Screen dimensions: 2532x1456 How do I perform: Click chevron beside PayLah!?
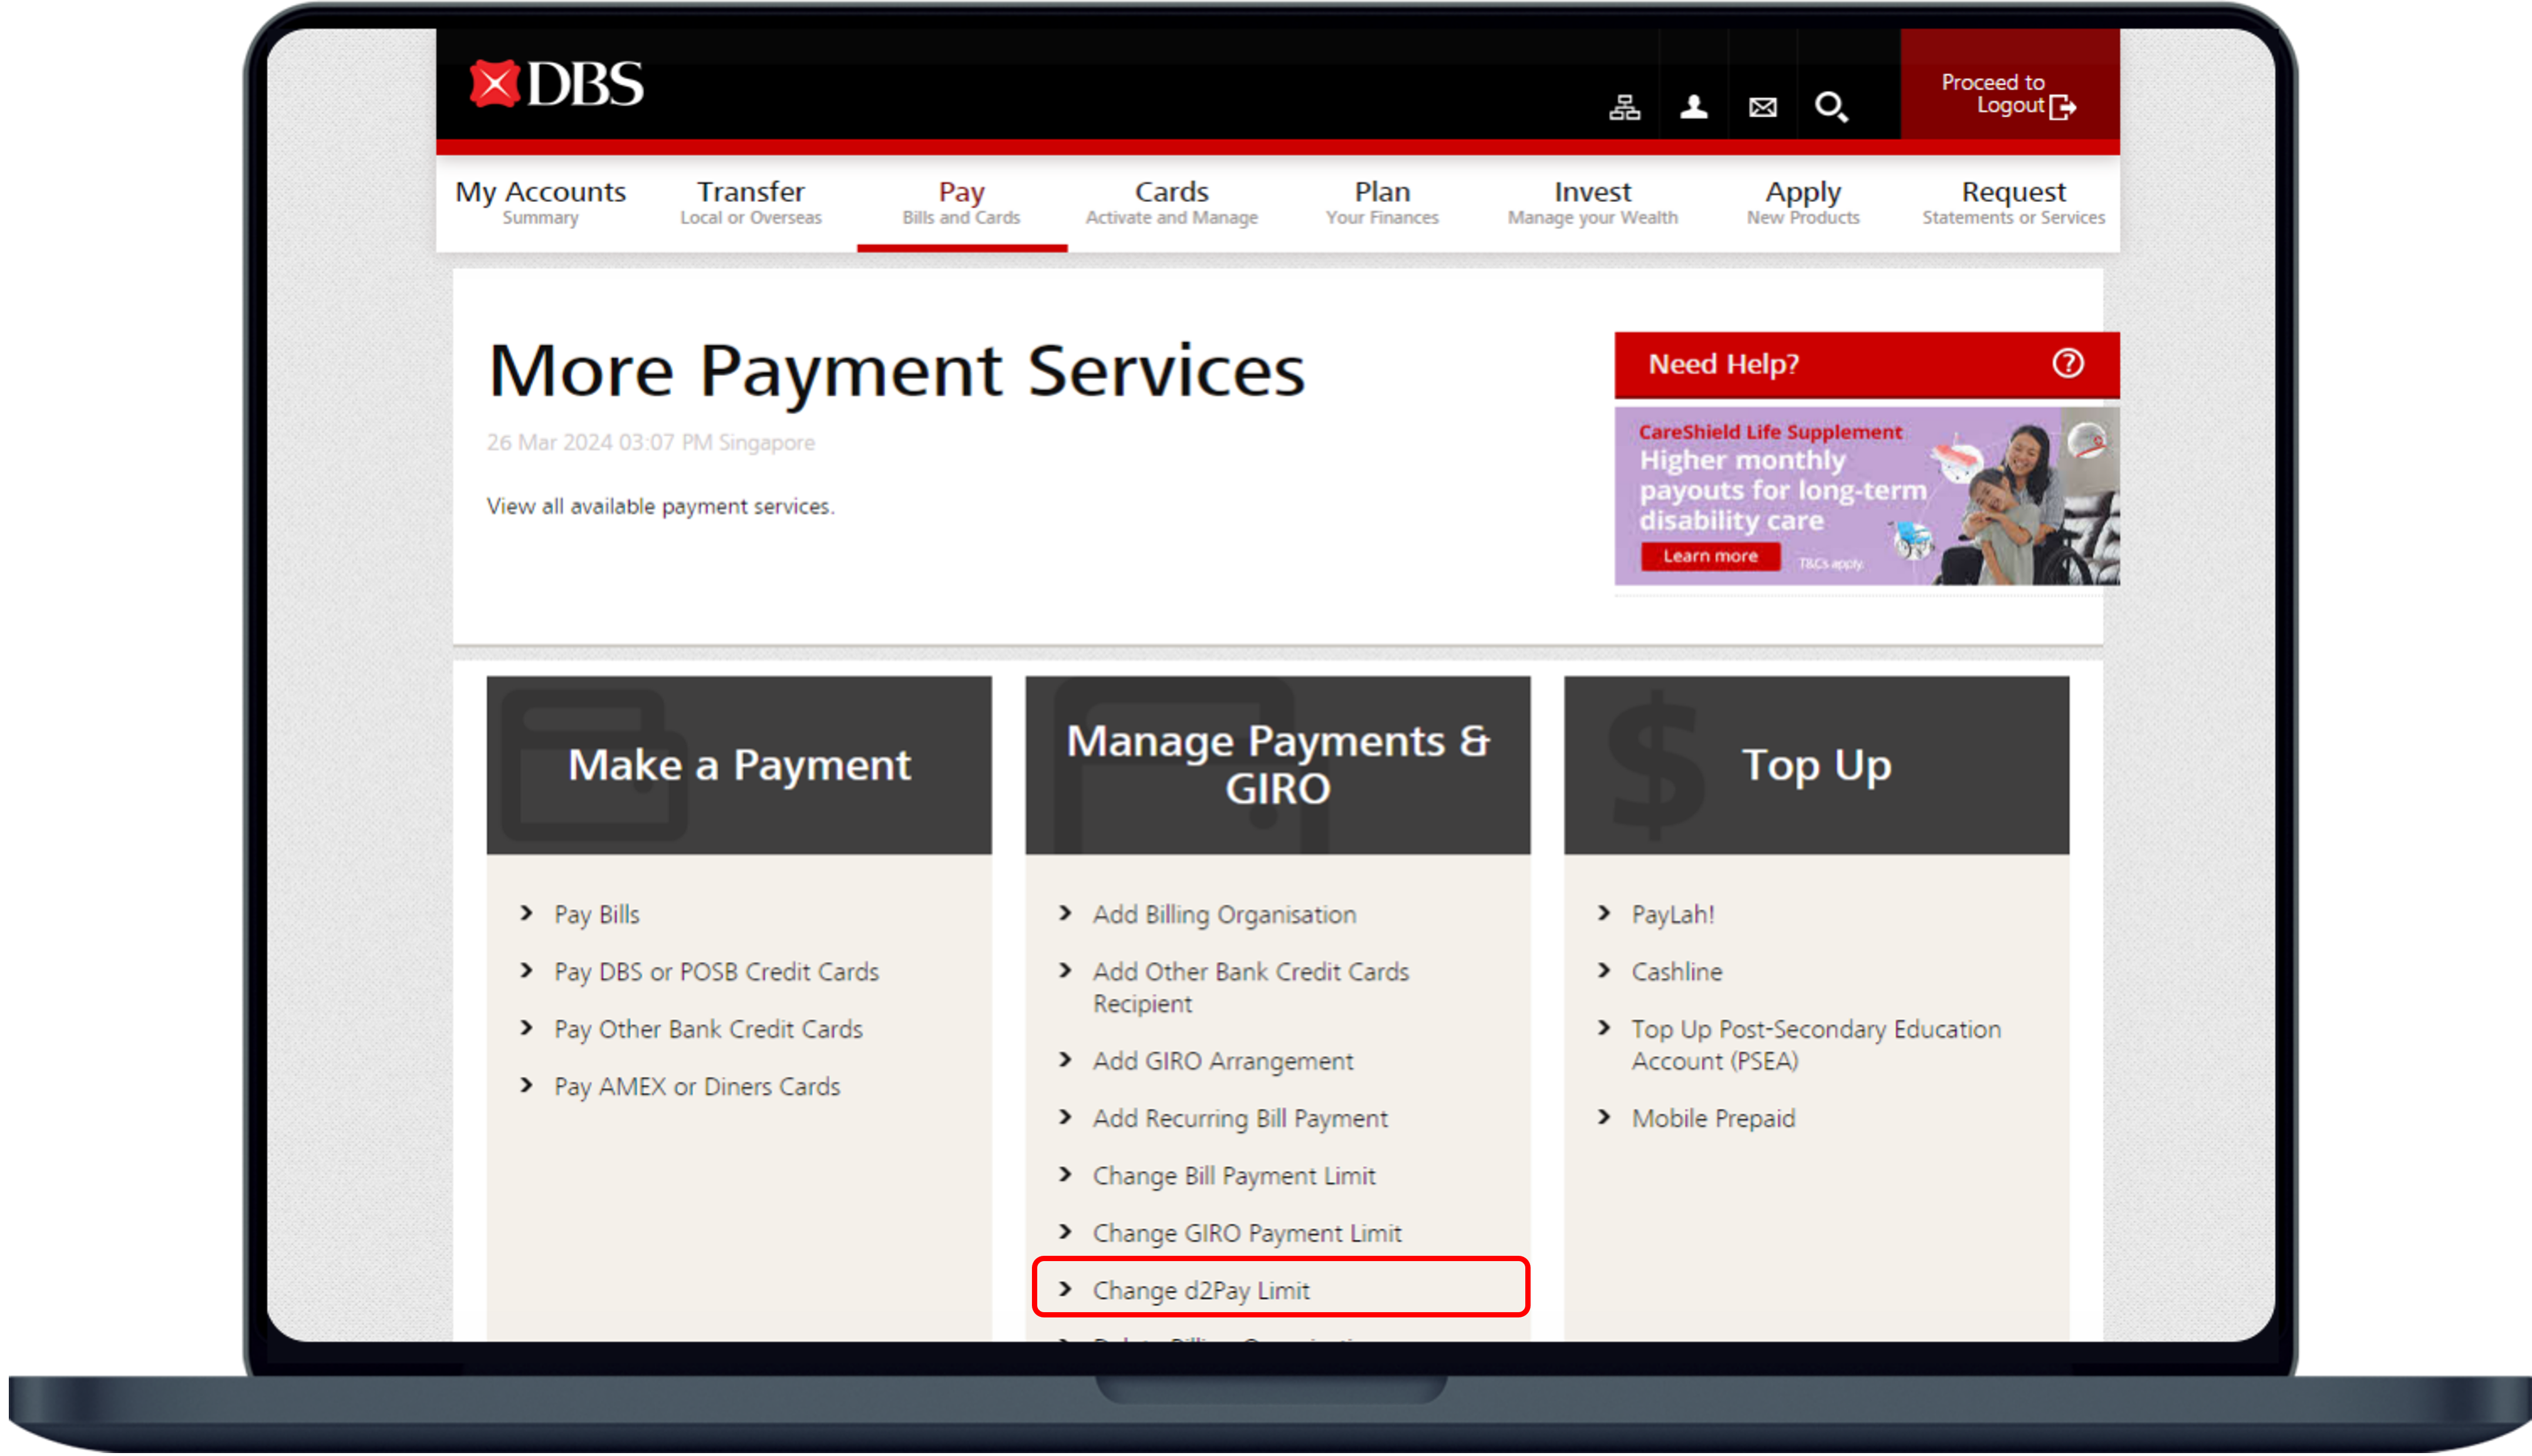coord(1603,913)
